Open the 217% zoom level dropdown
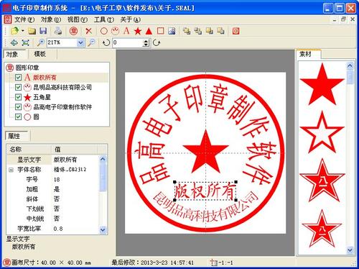This screenshot has height=269, width=359. tap(80, 42)
